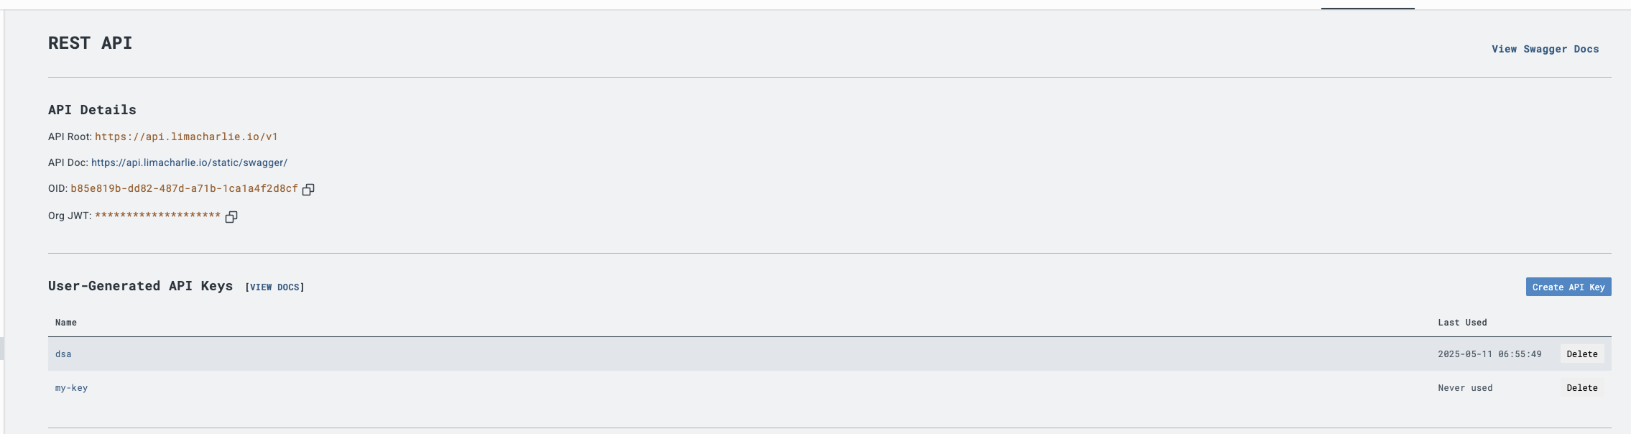Open the my-key key details
The width and height of the screenshot is (1631, 434).
[73, 387]
